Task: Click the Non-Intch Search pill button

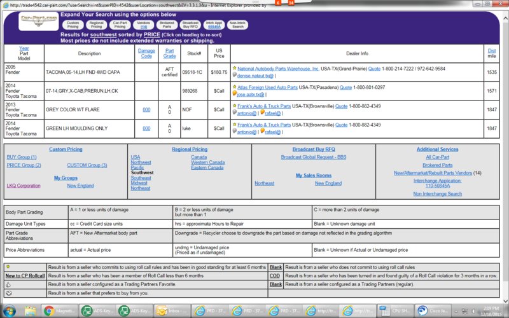Action: pos(237,25)
